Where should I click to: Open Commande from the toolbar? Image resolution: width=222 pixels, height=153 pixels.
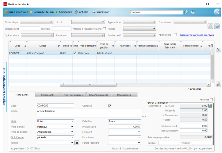(x=64, y=12)
